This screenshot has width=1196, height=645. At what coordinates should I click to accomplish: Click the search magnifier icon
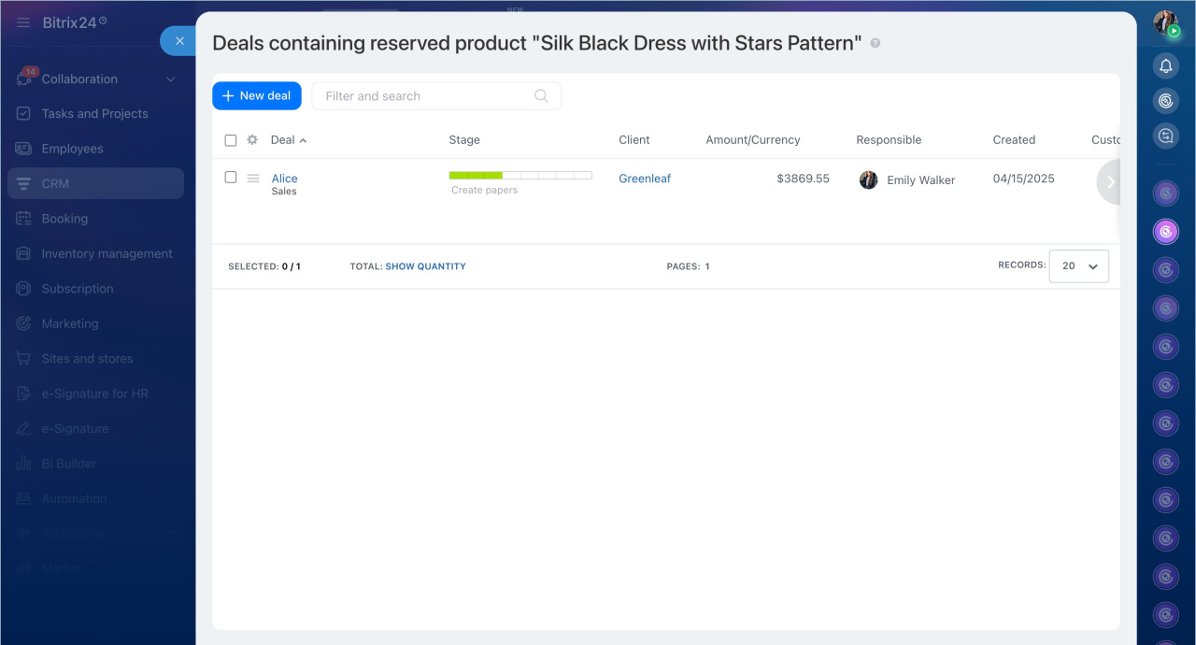click(541, 96)
